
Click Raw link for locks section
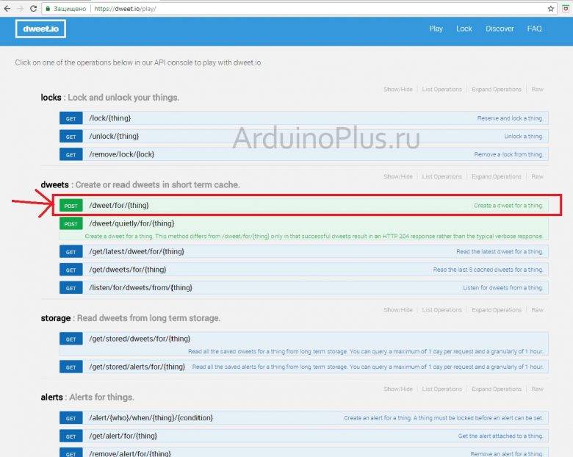tap(537, 89)
